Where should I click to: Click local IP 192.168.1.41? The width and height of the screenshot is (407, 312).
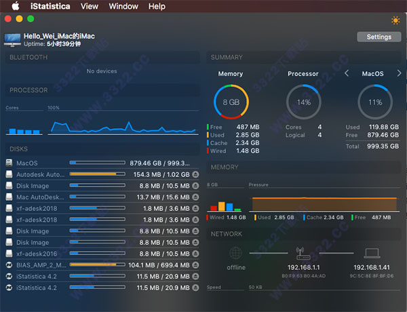372,267
